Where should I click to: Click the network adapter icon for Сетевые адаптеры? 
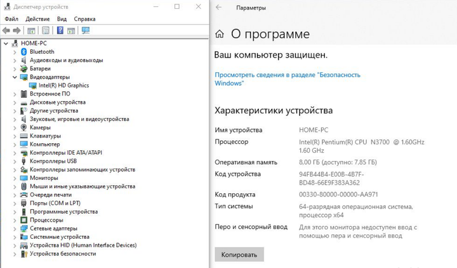pyautogui.click(x=24, y=229)
